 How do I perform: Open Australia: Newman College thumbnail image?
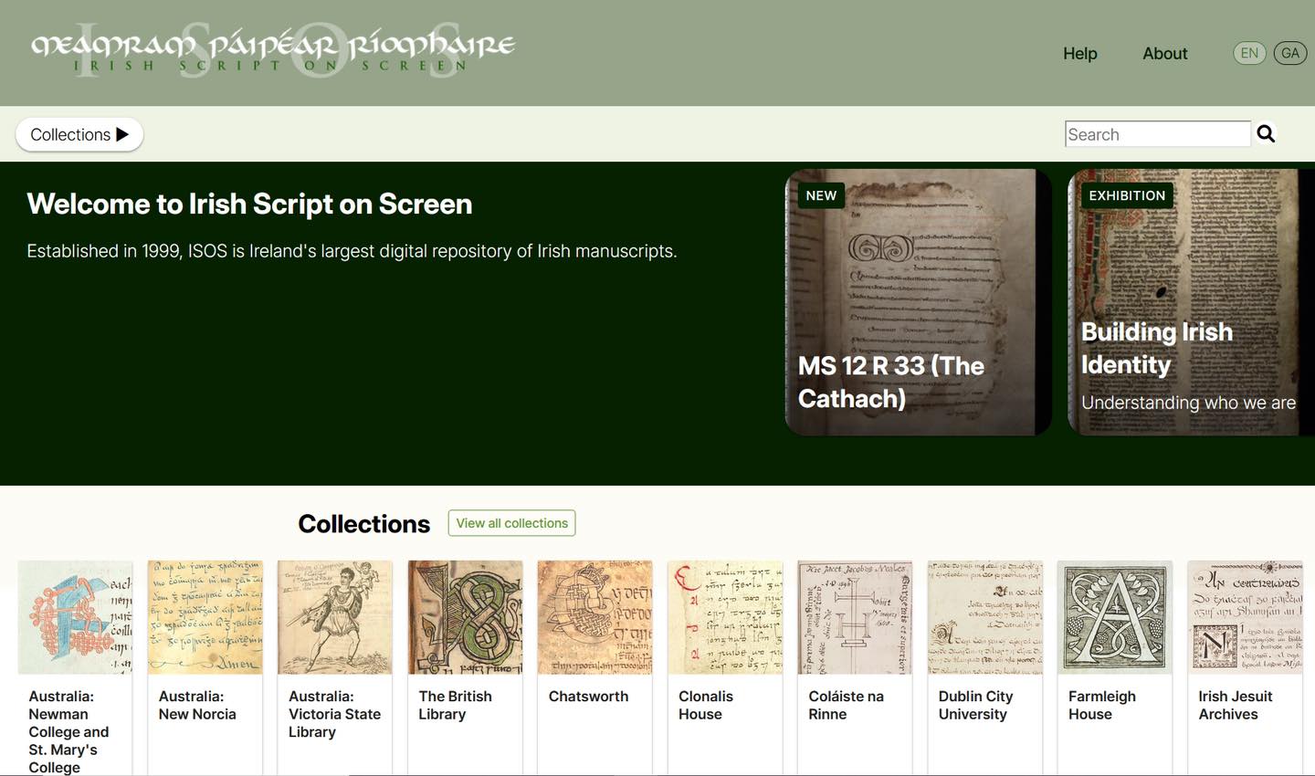coord(76,617)
